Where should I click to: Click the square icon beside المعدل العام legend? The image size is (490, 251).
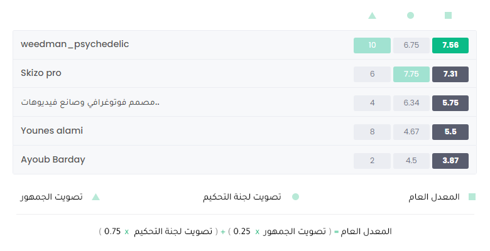[x=472, y=196]
